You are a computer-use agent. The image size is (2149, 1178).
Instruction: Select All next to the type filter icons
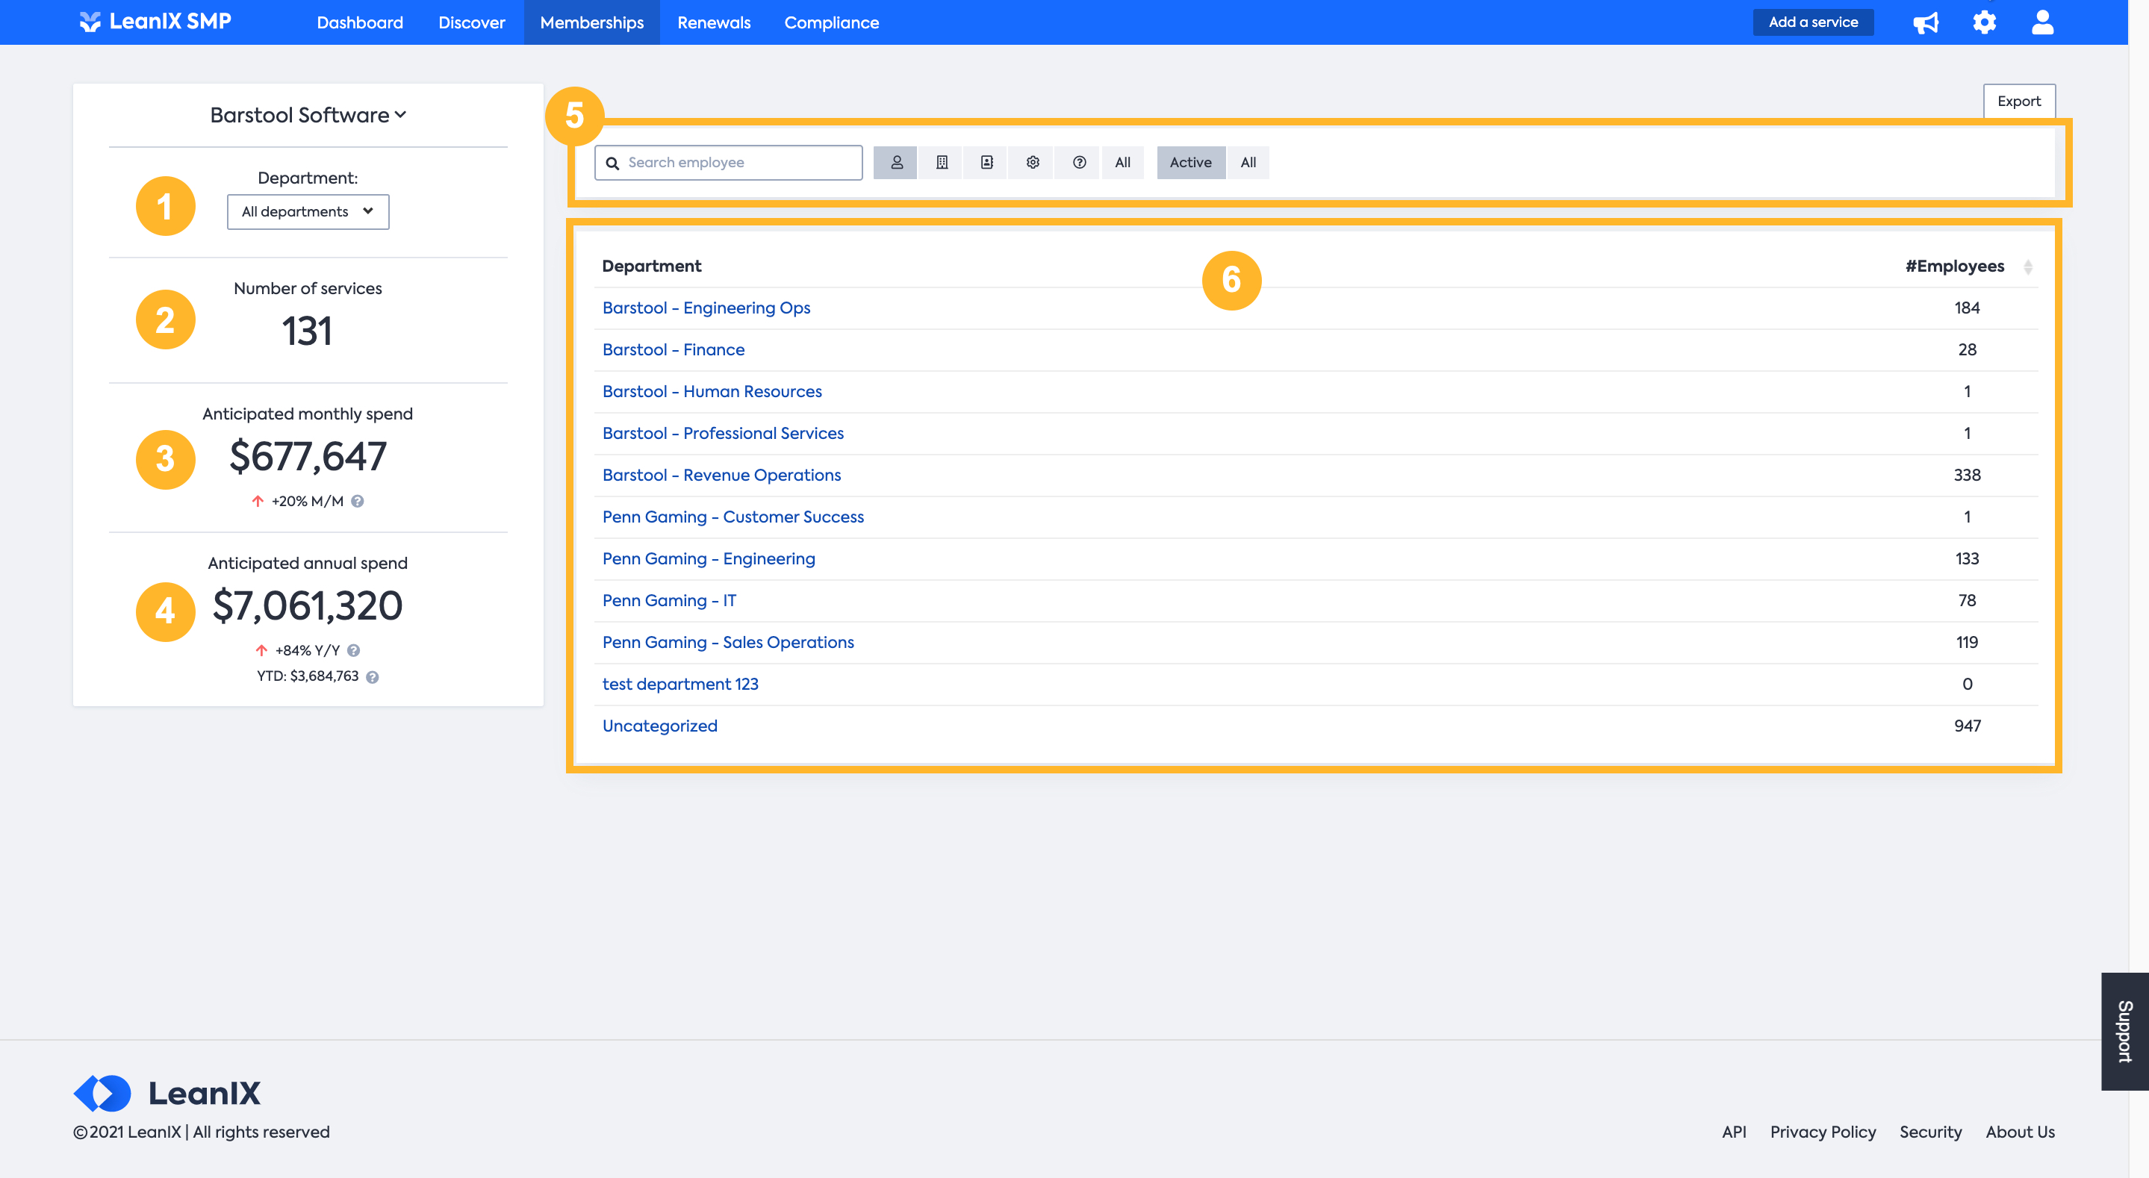[x=1123, y=163]
